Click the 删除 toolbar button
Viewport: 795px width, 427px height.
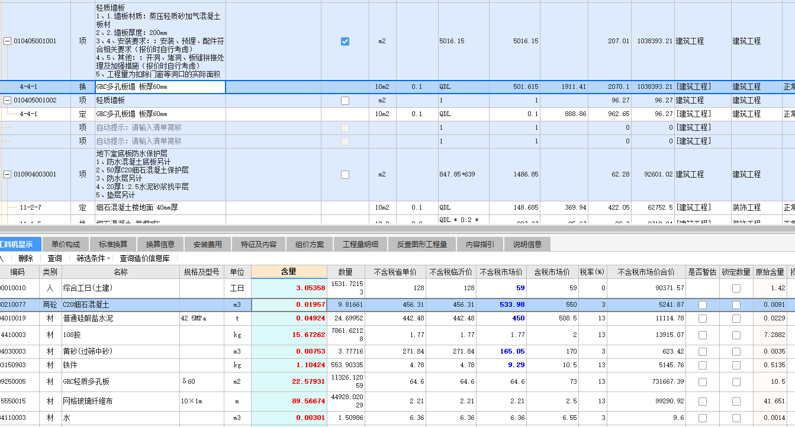(25, 258)
